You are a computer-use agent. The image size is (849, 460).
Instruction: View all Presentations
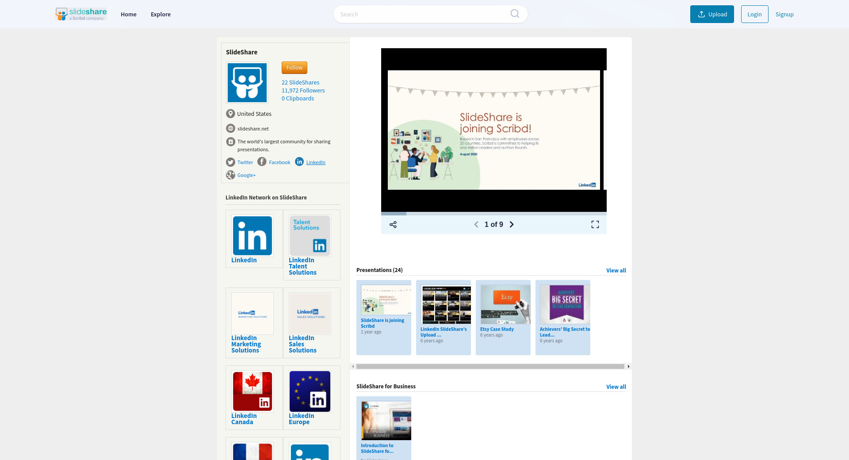[x=616, y=270]
